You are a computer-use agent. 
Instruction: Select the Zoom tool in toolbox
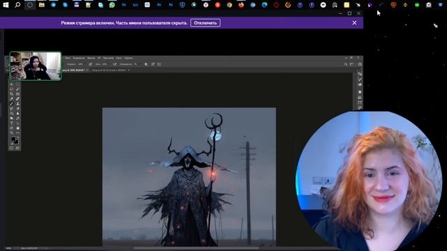coord(11,132)
